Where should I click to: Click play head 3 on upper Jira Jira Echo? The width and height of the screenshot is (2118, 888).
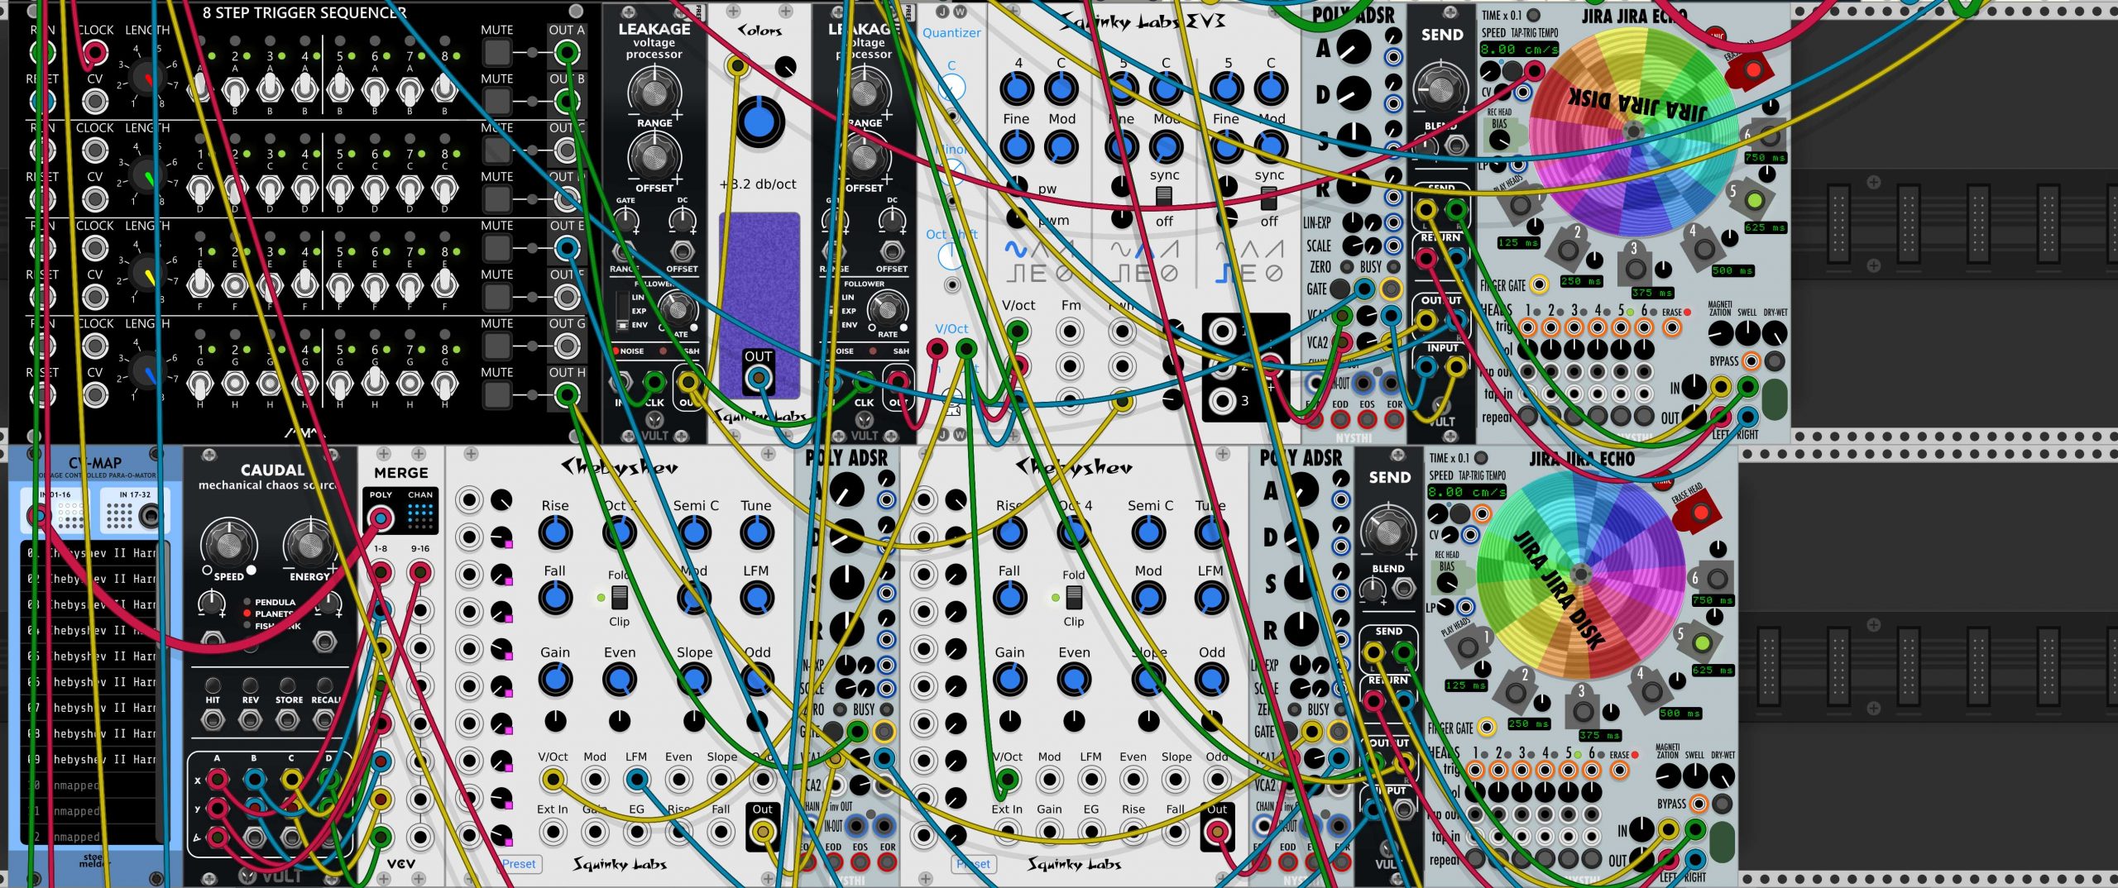click(x=1636, y=268)
